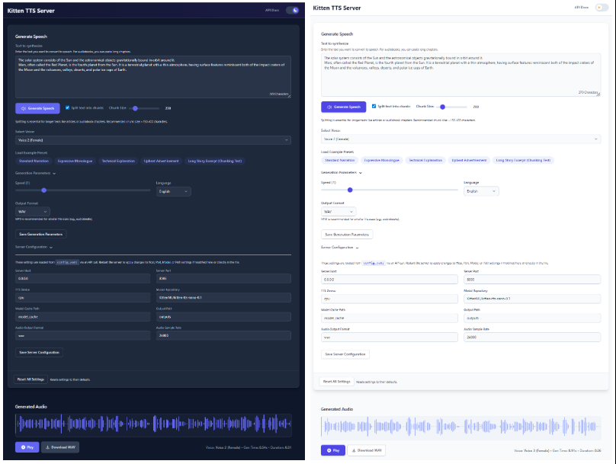Toggle the sun theme switch in light-theme window
The width and height of the screenshot is (616, 464).
tap(602, 8)
